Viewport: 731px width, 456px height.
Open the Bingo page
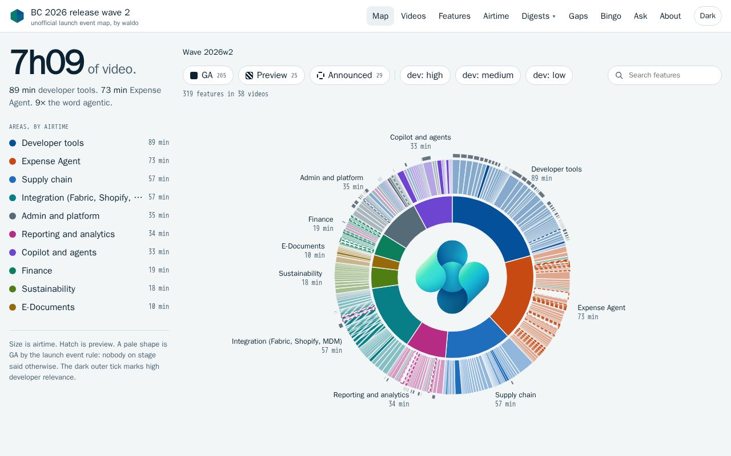click(x=610, y=16)
